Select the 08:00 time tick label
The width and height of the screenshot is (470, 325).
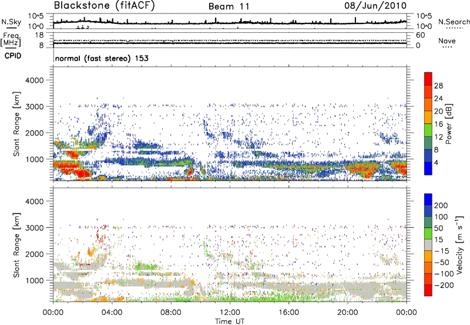[171, 313]
